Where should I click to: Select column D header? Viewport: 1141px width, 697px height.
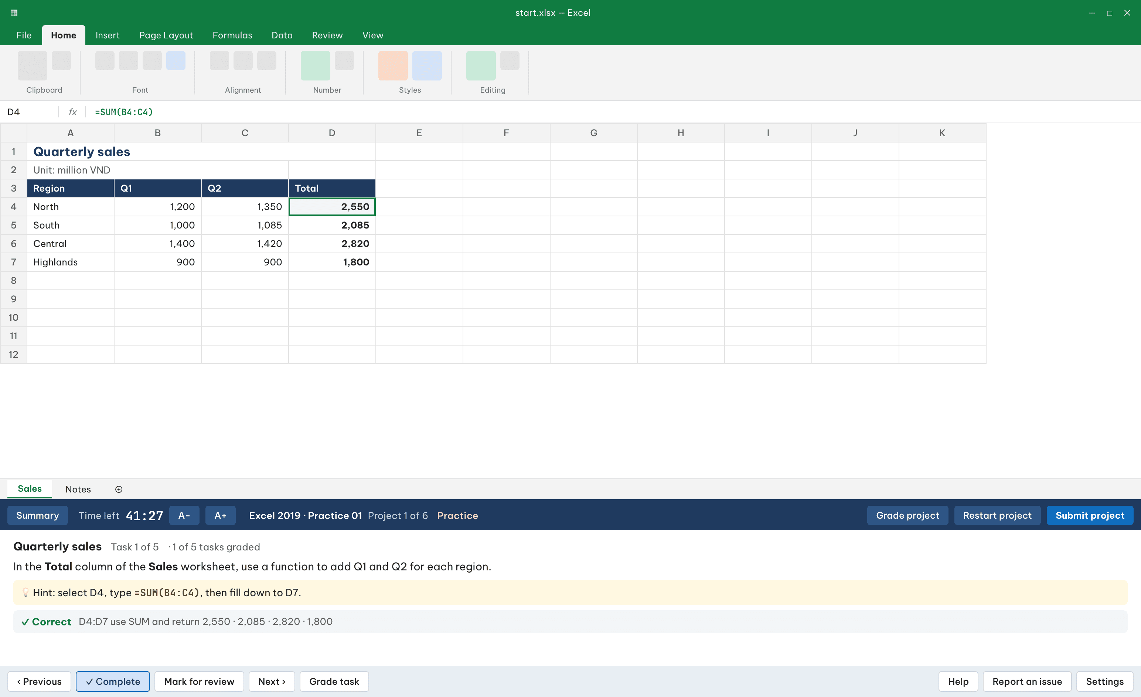(x=332, y=133)
